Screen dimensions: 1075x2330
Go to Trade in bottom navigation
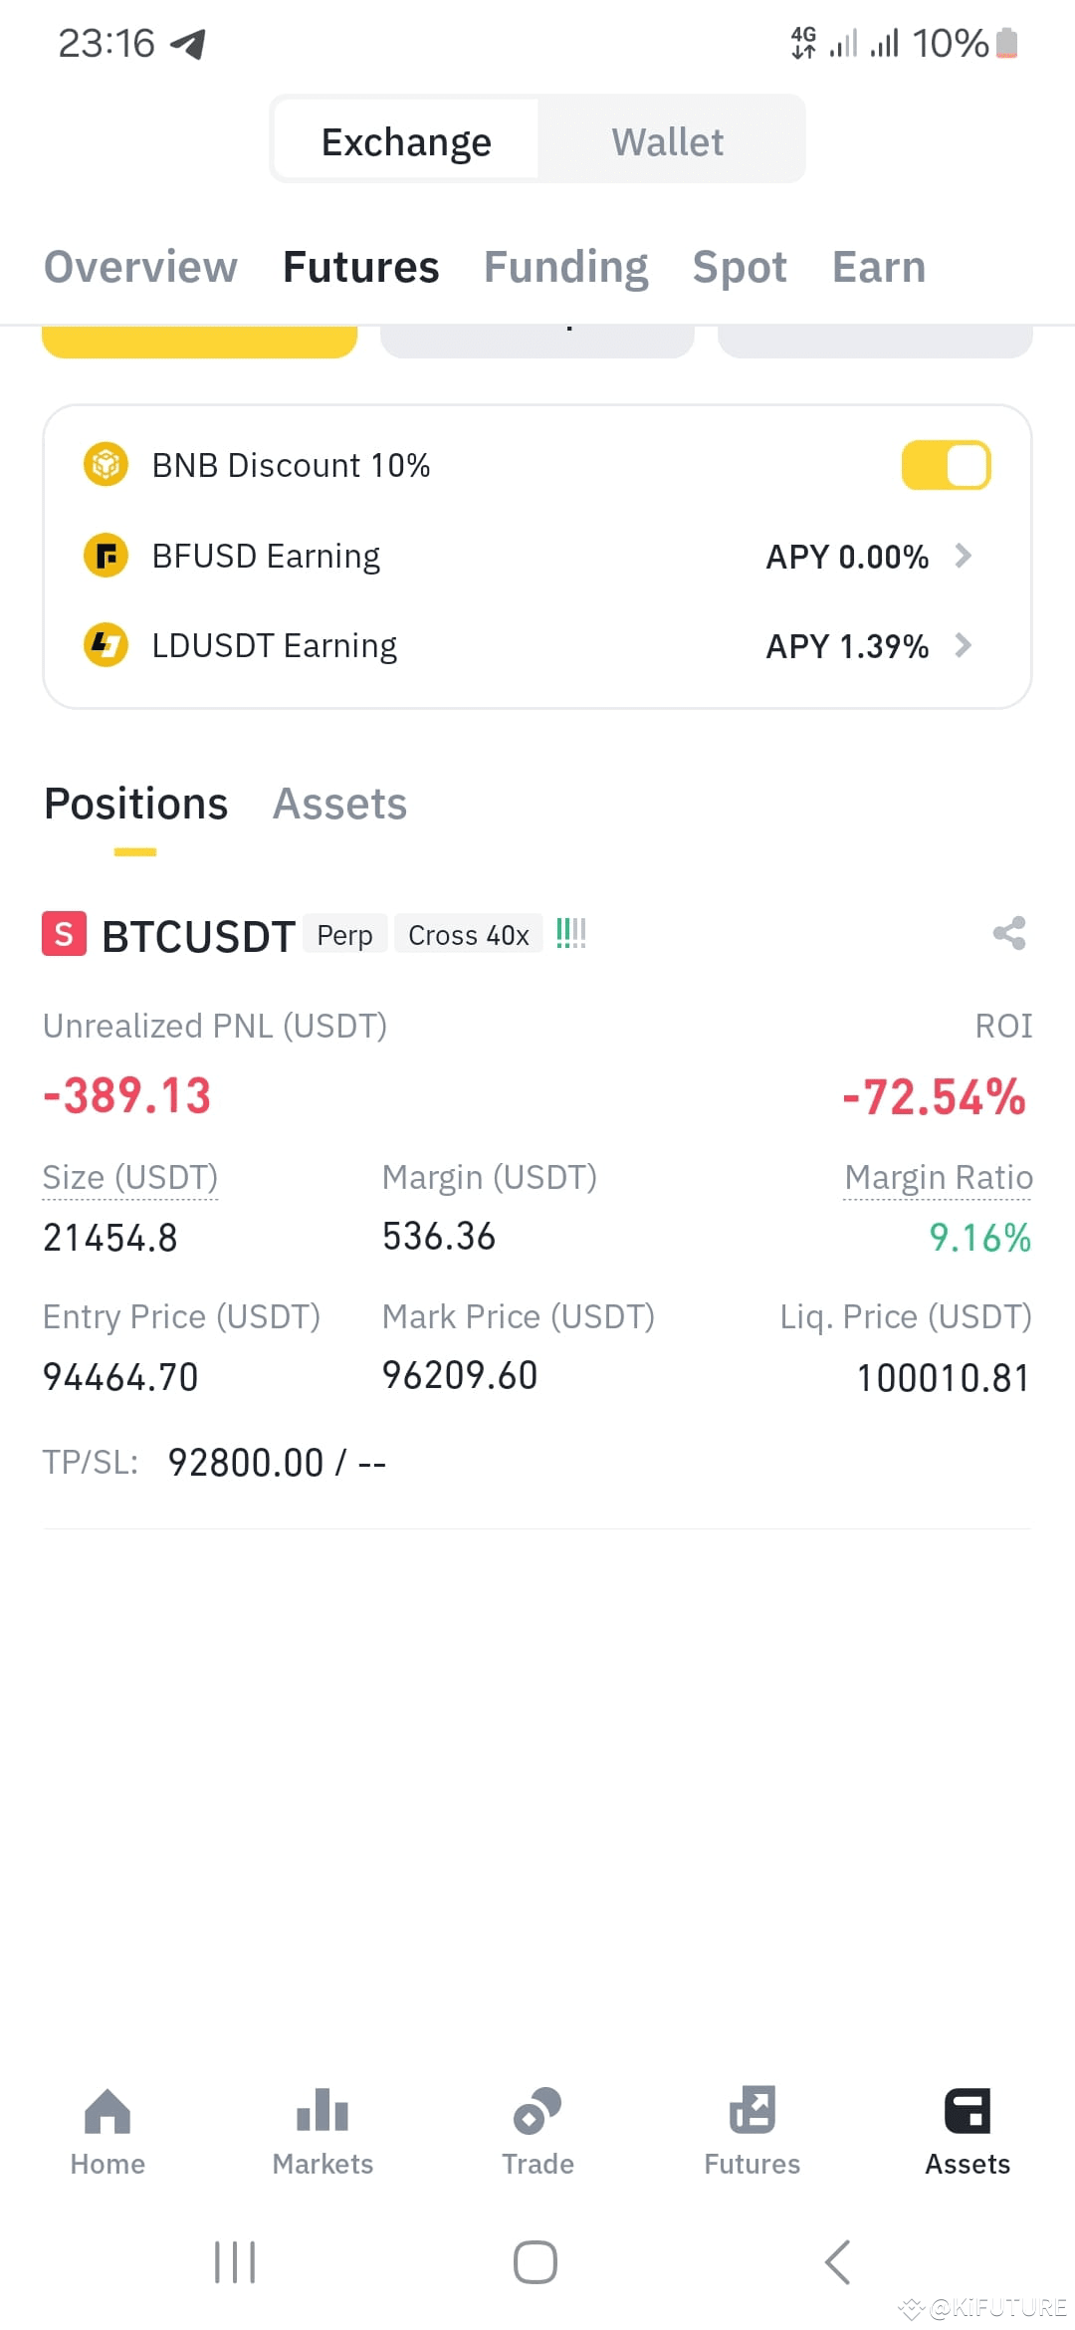(x=537, y=2132)
